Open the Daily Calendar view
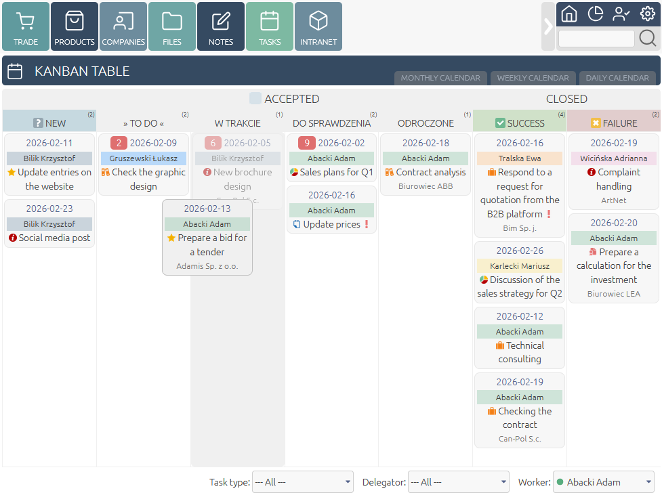Image resolution: width=662 pixels, height=495 pixels. (617, 78)
